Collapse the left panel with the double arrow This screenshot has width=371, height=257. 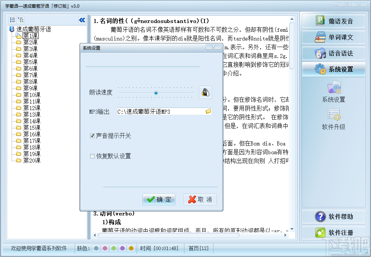(x=83, y=20)
